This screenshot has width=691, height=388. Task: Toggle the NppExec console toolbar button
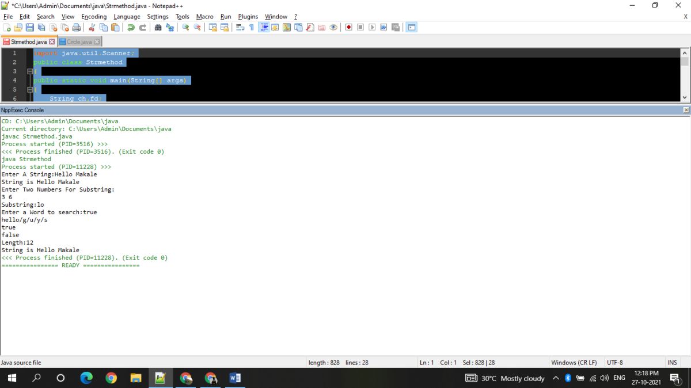pyautogui.click(x=411, y=27)
